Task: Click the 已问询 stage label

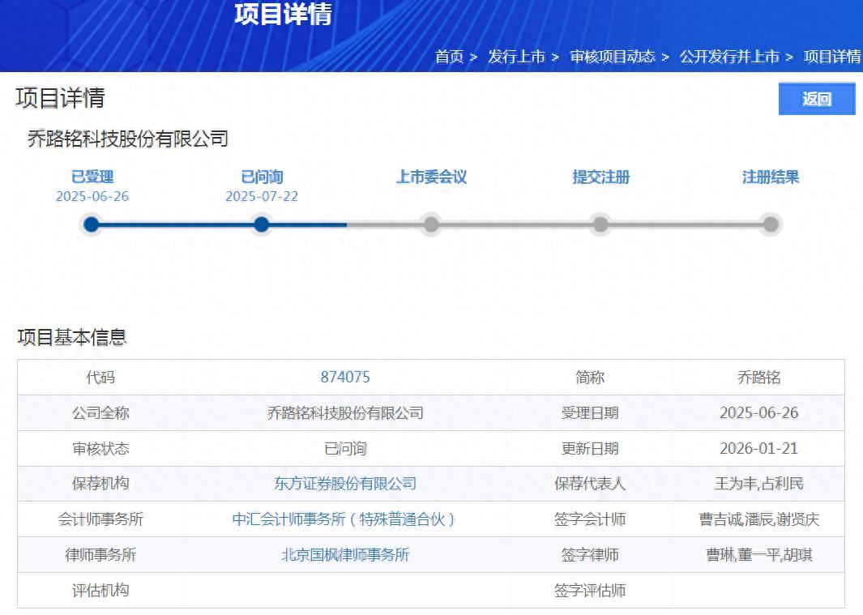Action: [262, 177]
